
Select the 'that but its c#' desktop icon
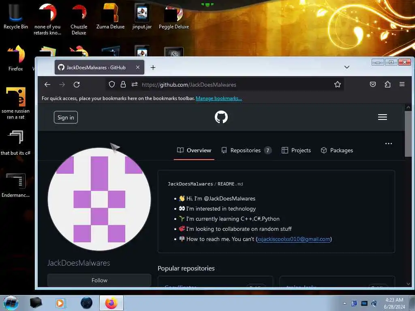coord(16,142)
